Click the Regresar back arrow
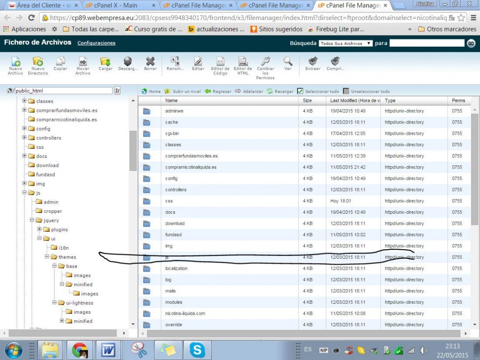 (x=218, y=91)
